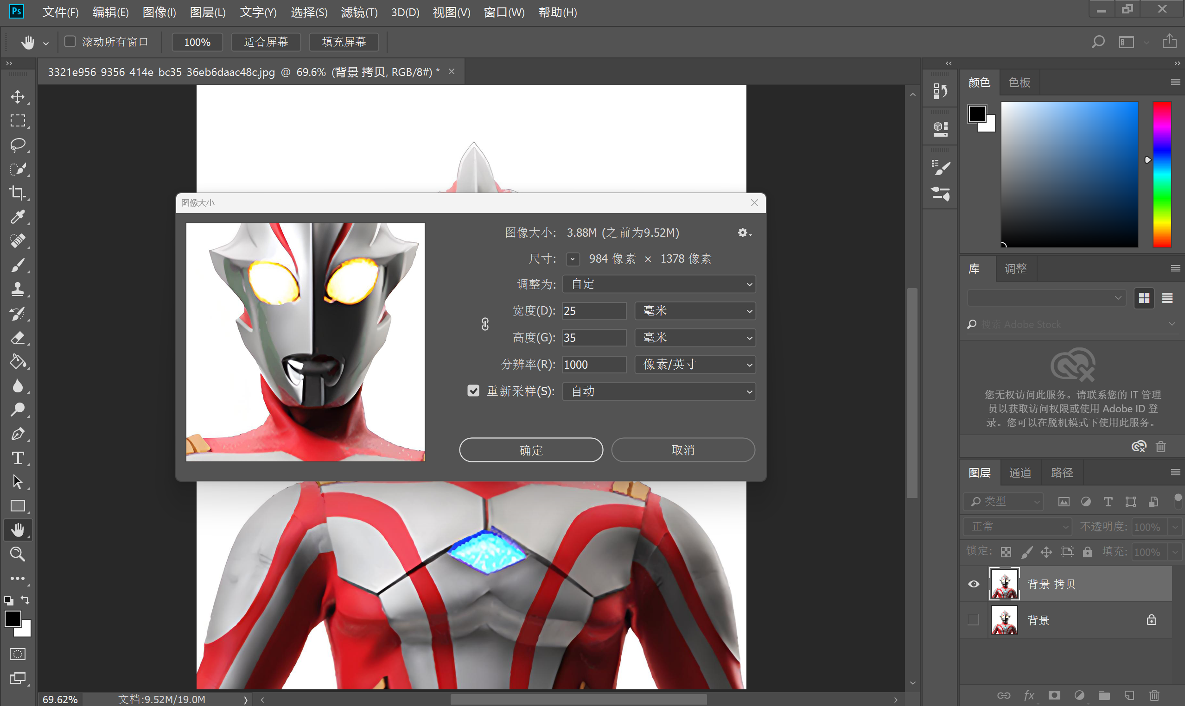The image size is (1185, 706).
Task: Select the Move tool
Action: 18,96
